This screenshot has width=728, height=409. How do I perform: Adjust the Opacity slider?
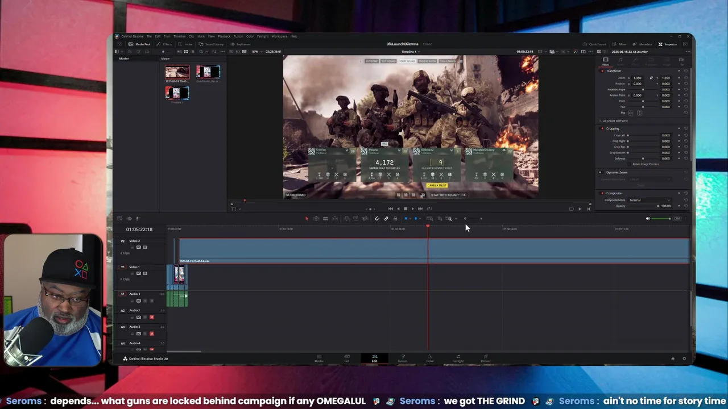(643, 206)
